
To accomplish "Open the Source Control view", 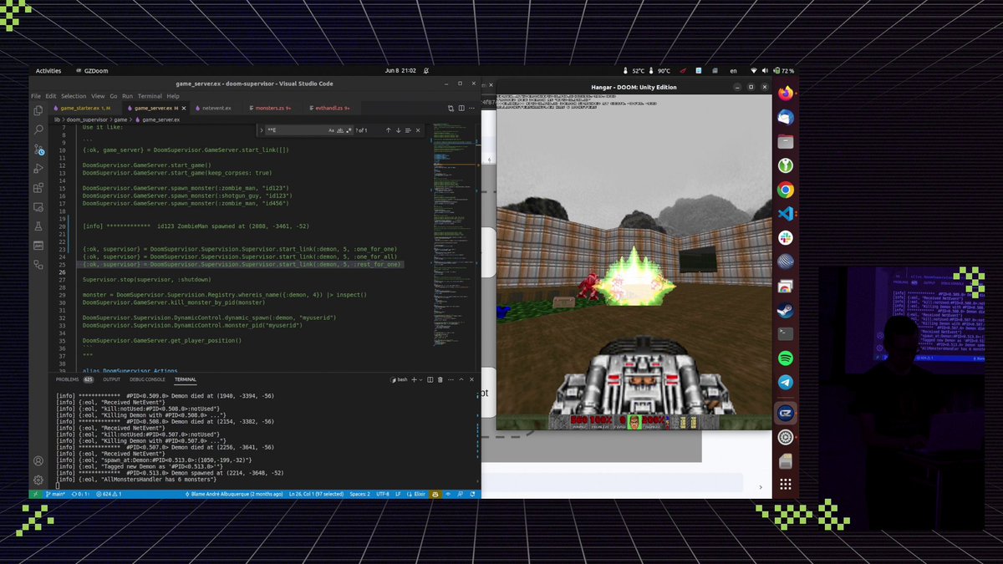I will (x=38, y=150).
